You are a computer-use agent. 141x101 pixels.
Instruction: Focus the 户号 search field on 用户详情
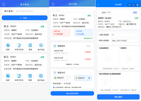pos(72,11)
